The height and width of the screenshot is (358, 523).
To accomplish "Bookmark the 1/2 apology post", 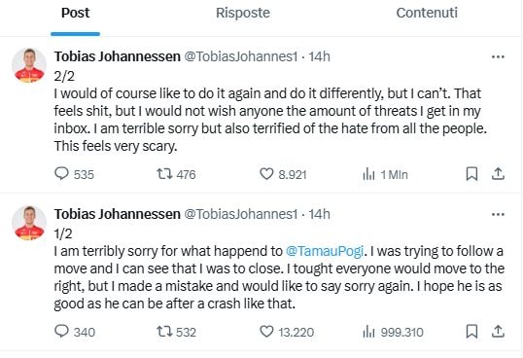I will click(471, 332).
